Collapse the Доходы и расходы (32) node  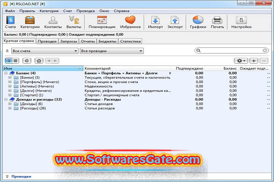[x=6, y=99]
